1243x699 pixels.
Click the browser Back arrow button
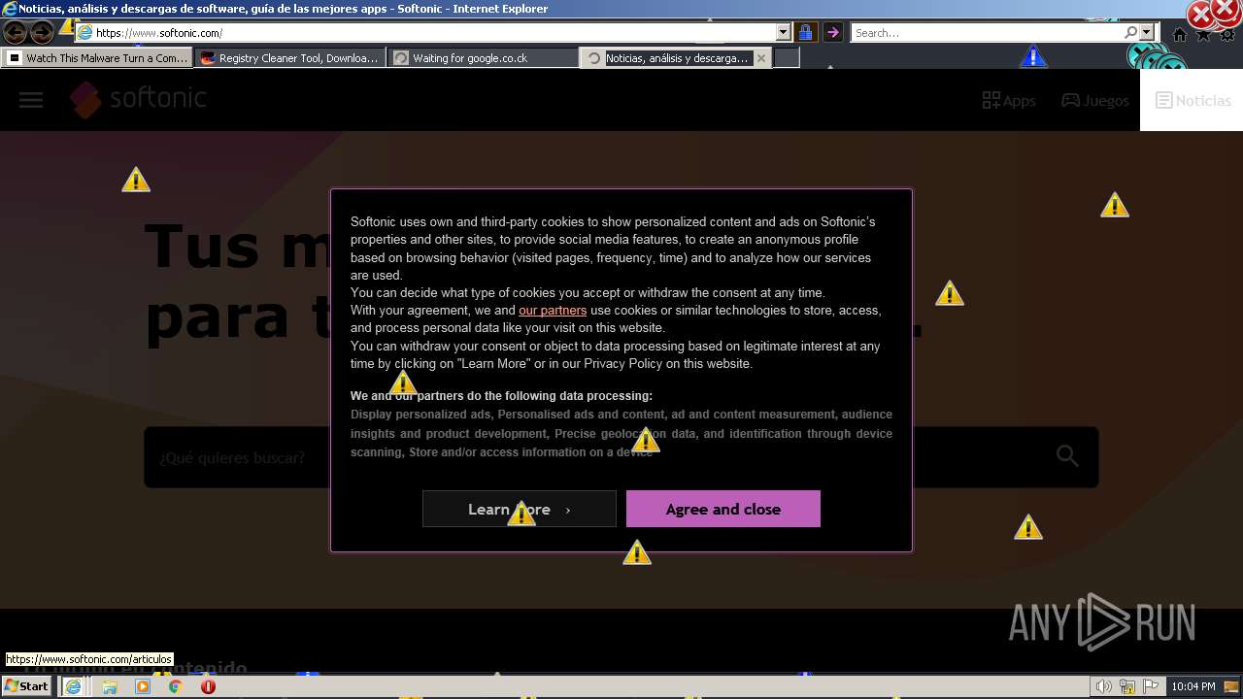(x=16, y=33)
